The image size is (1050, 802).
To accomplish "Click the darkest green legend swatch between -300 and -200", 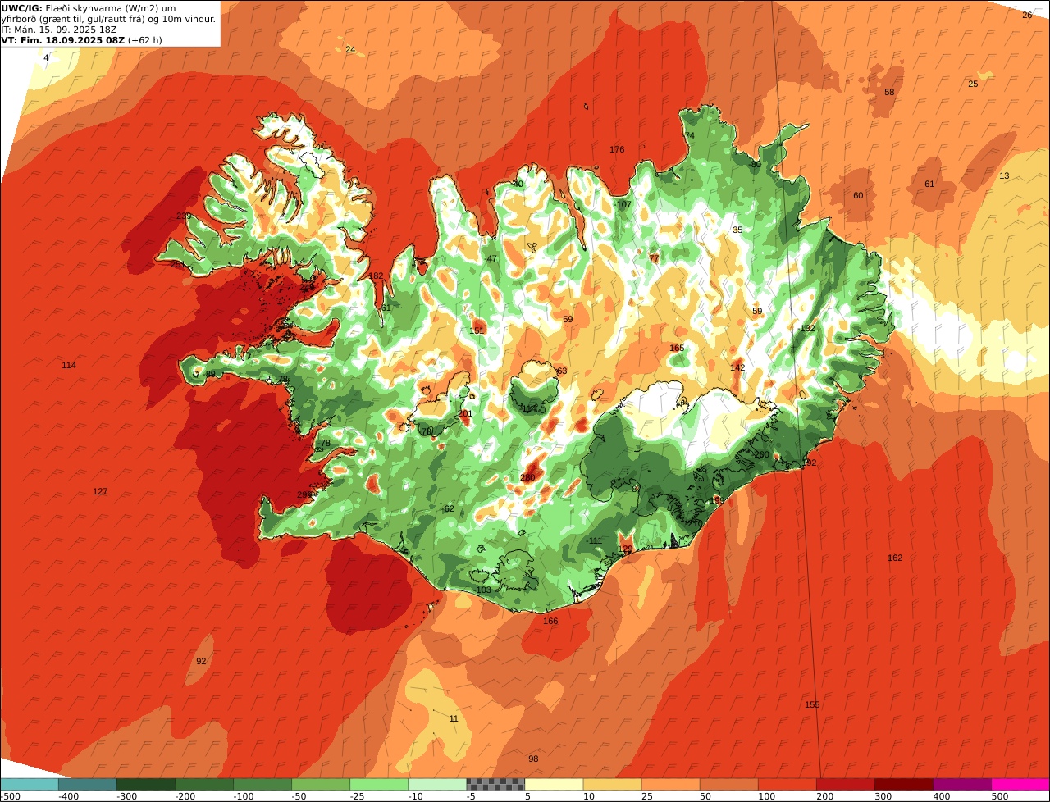I will [145, 784].
